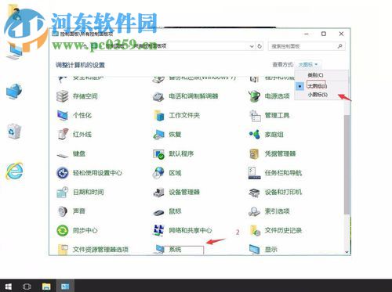Open the 管理工具 administrative tools icon

[x=255, y=116]
